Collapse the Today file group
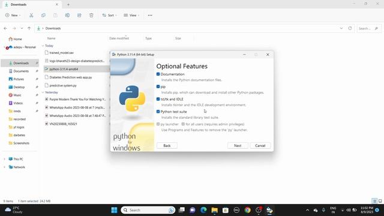Image resolution: width=384 pixels, height=216 pixels. point(43,46)
